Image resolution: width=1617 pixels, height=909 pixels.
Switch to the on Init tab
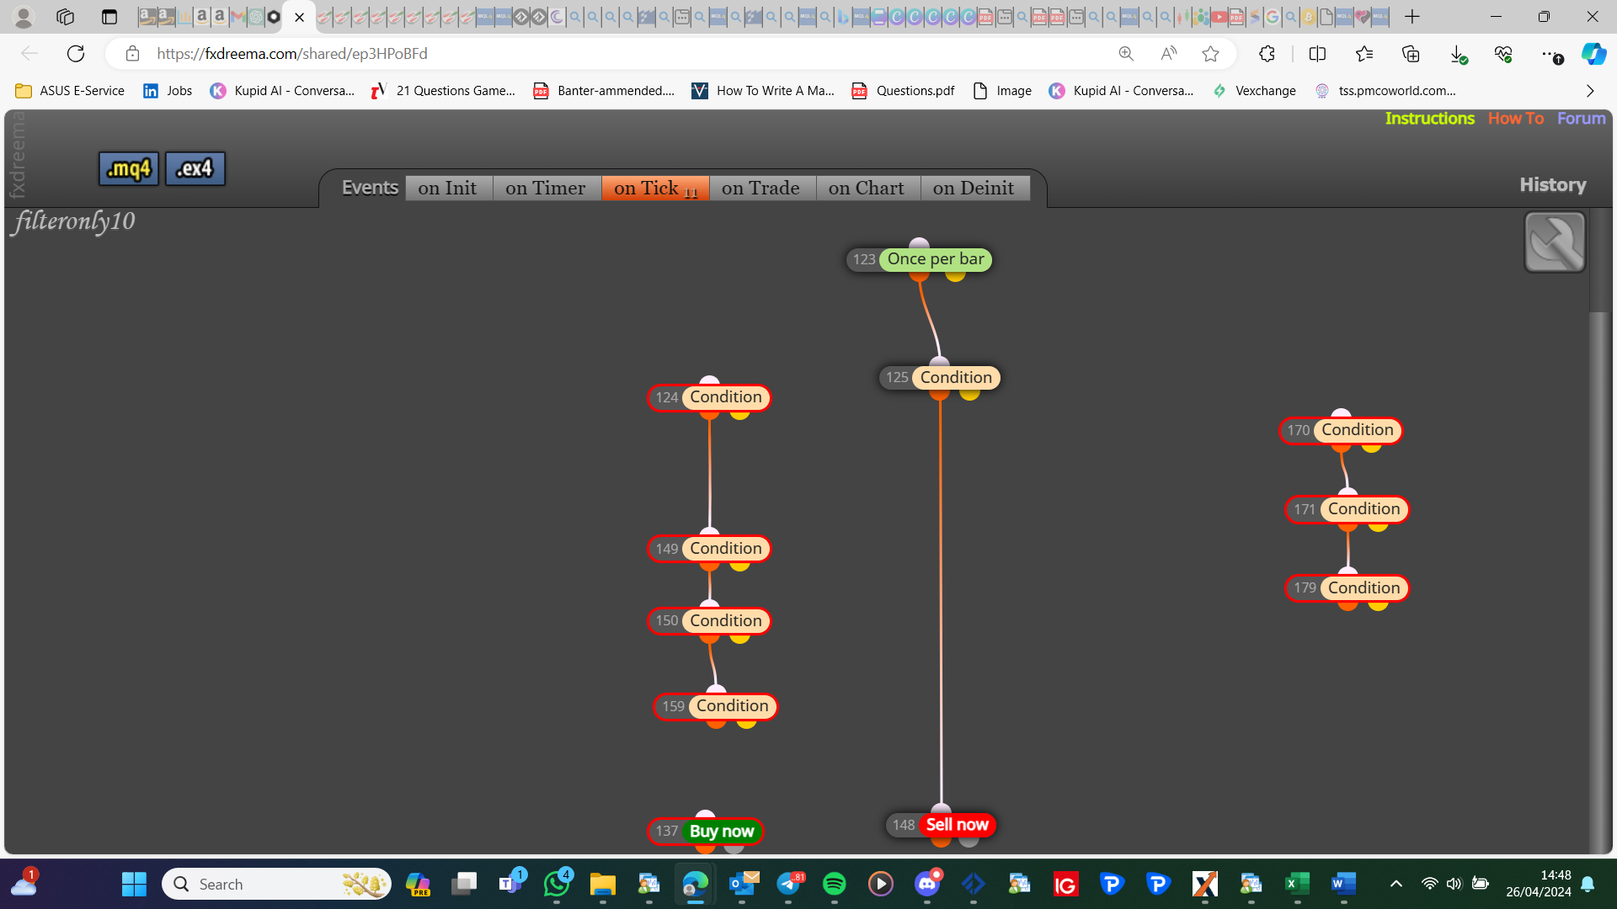[448, 188]
